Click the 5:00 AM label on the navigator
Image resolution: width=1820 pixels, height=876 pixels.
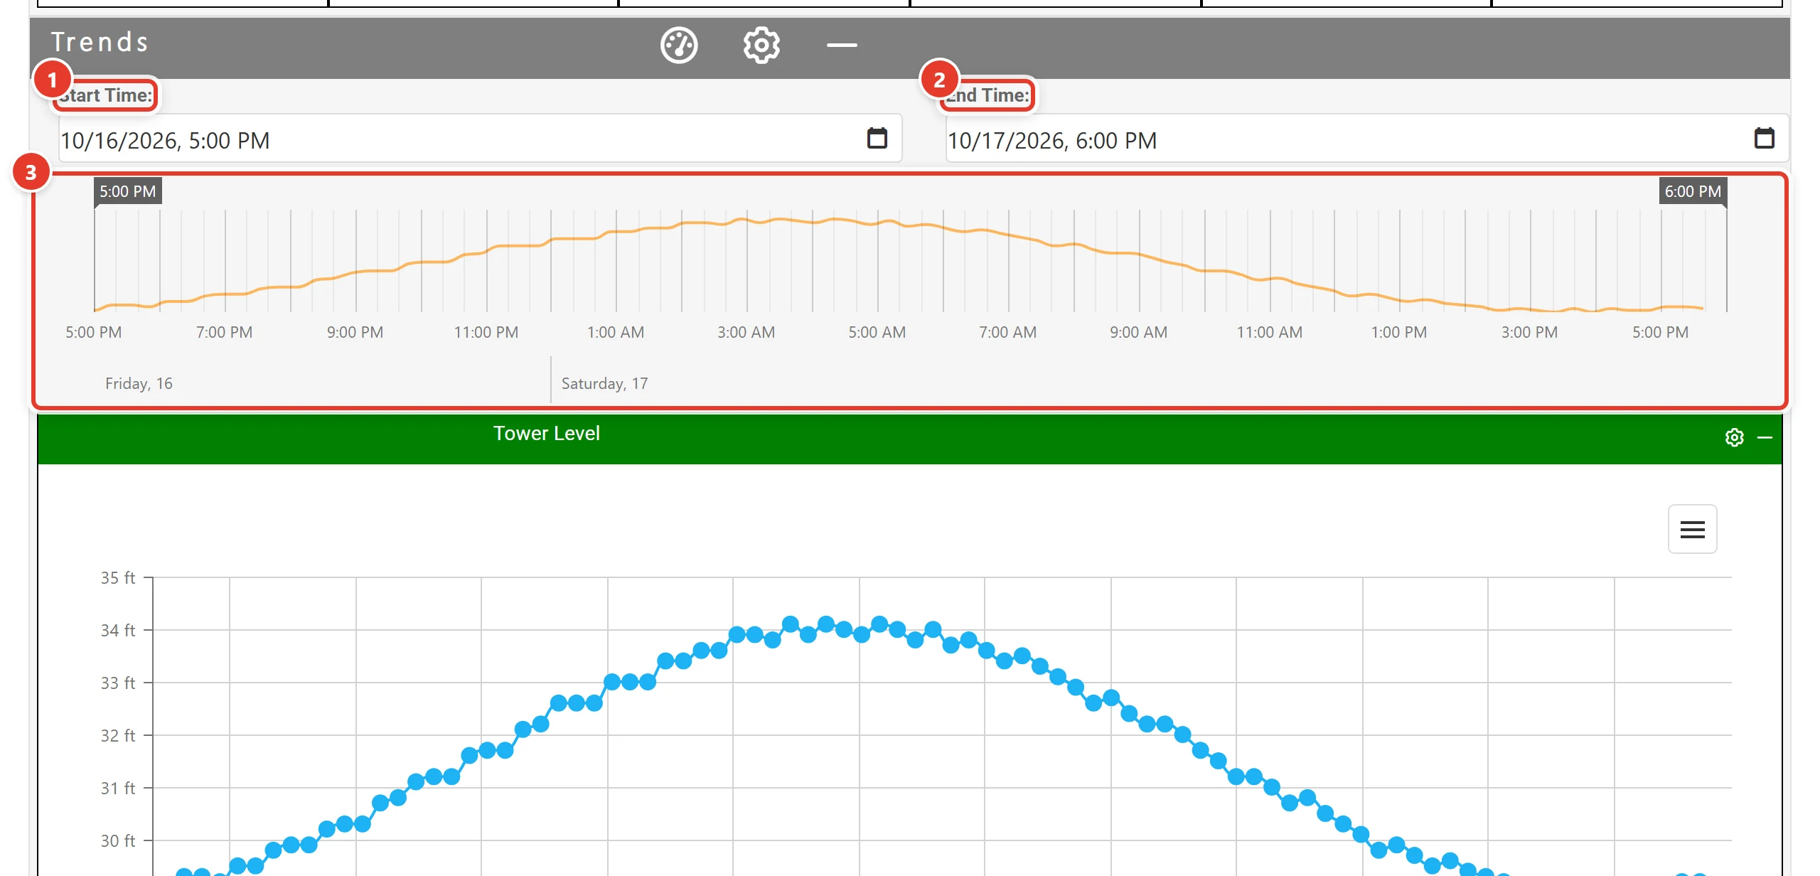tap(877, 332)
